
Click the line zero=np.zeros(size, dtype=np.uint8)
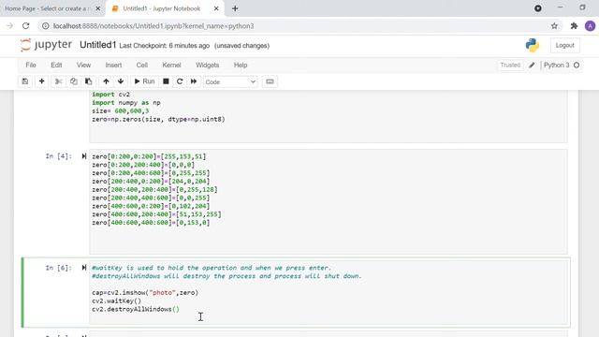(158, 119)
